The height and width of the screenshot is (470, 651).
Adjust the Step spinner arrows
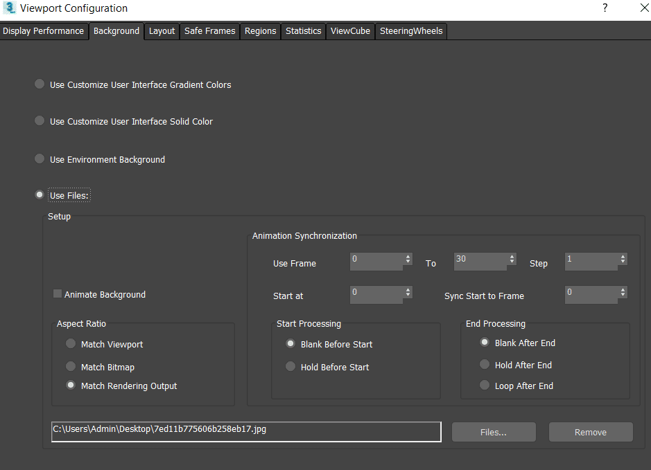[623, 259]
